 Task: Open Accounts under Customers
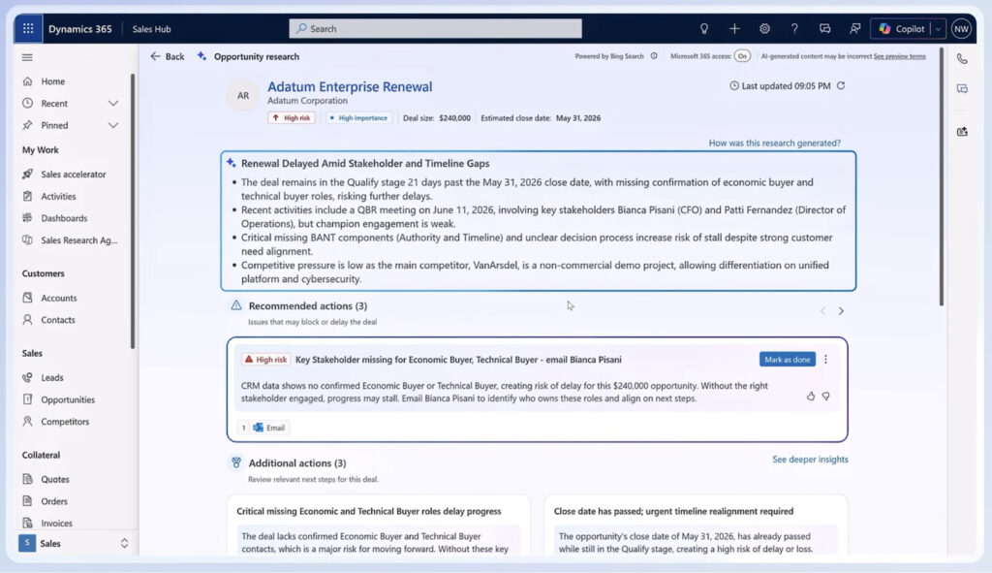tap(59, 298)
